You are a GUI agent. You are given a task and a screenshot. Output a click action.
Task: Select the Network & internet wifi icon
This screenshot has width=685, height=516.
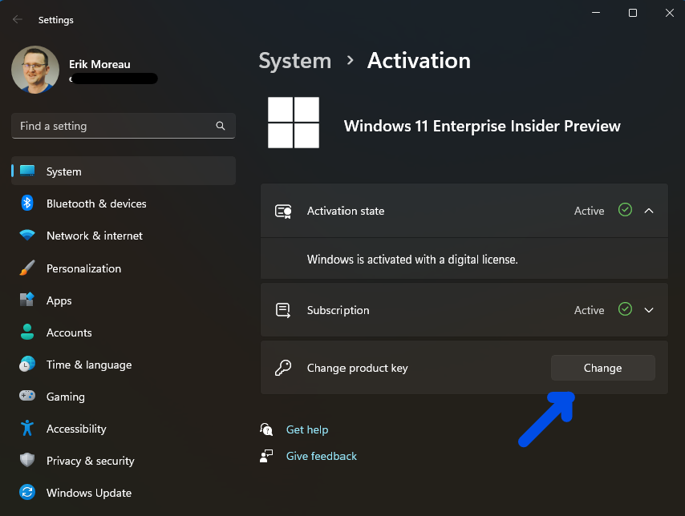[27, 236]
